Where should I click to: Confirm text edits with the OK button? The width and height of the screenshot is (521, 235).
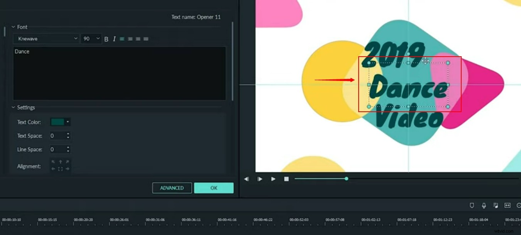click(x=214, y=188)
